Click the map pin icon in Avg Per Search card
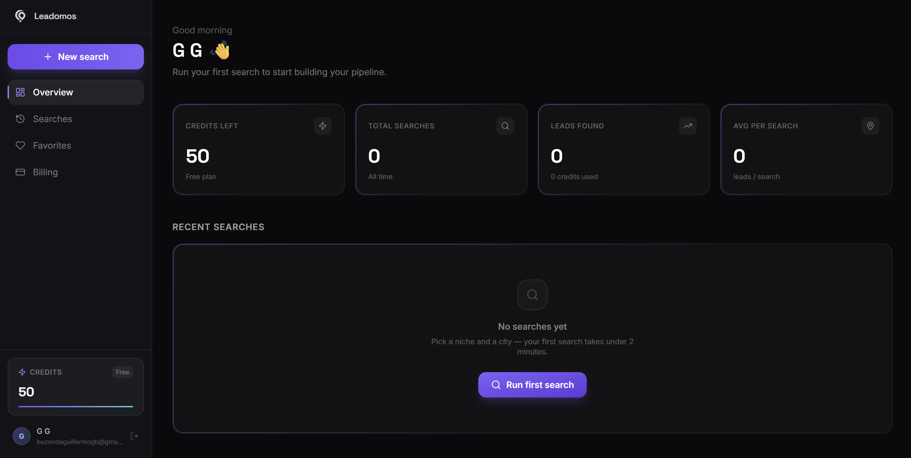 tap(870, 126)
